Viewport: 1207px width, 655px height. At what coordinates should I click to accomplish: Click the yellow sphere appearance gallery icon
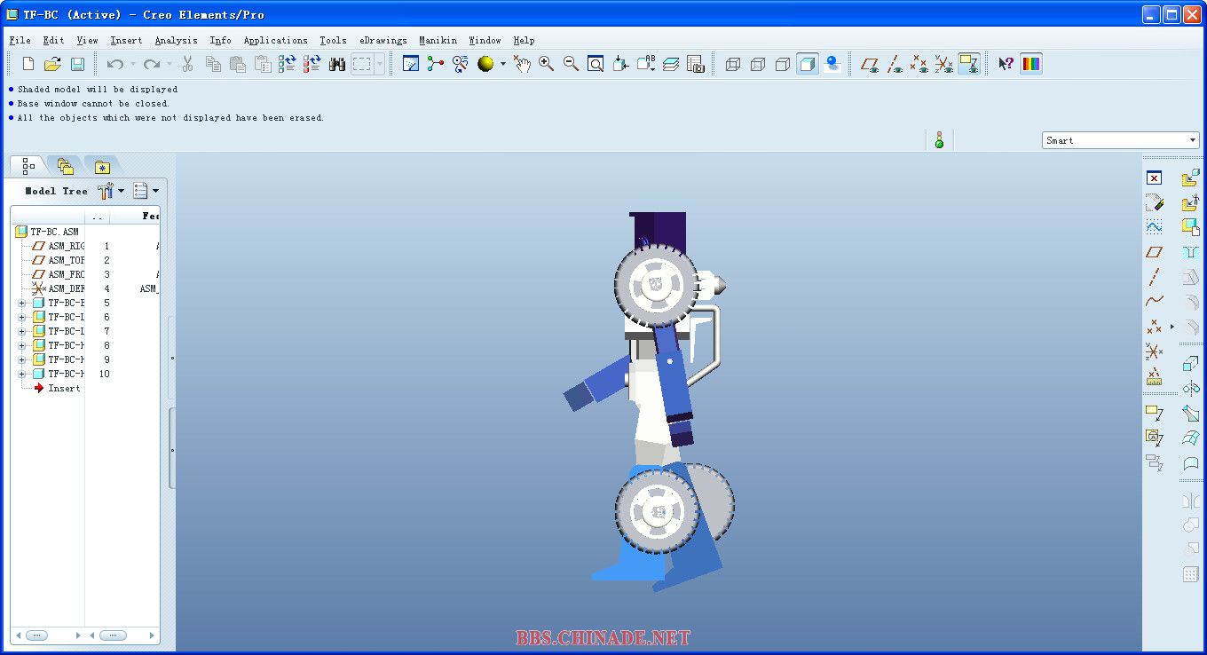pos(485,64)
